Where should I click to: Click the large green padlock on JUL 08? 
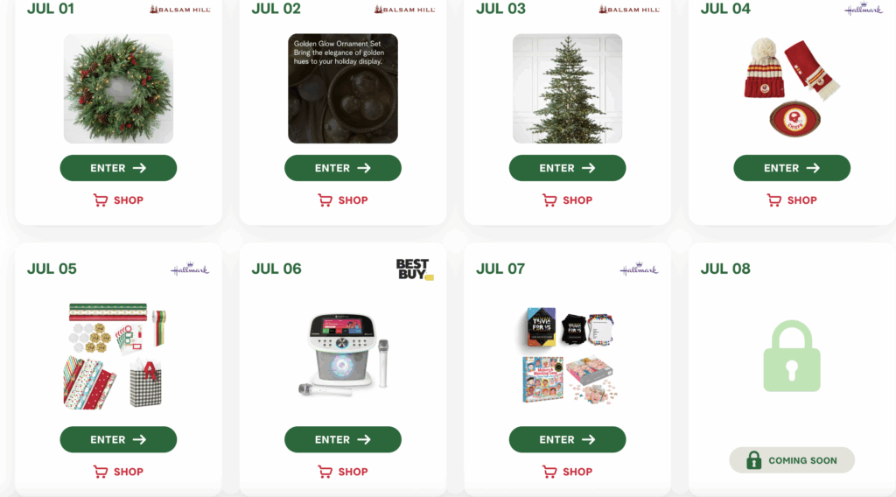coord(792,356)
